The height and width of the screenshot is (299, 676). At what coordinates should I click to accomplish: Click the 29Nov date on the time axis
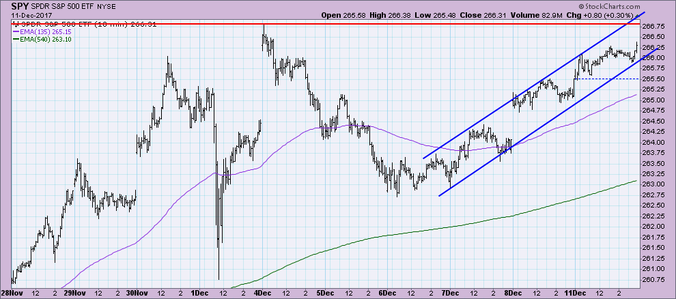tap(74, 294)
